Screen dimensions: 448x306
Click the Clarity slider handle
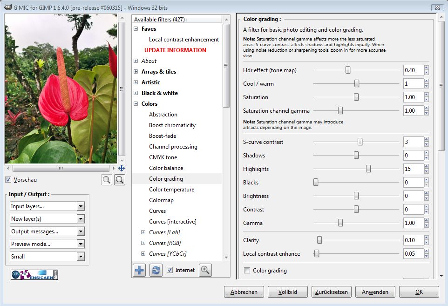pos(319,240)
